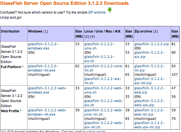This screenshot has width=181, height=132.
Task: Download glassfish-3.1.2.2-web-windows.exe installer
Action: 47,90
